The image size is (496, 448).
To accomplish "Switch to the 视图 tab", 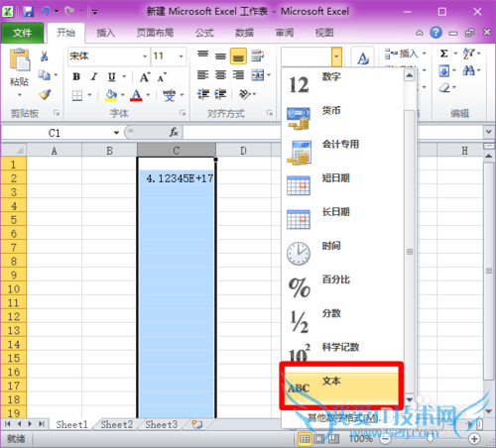I will click(324, 33).
